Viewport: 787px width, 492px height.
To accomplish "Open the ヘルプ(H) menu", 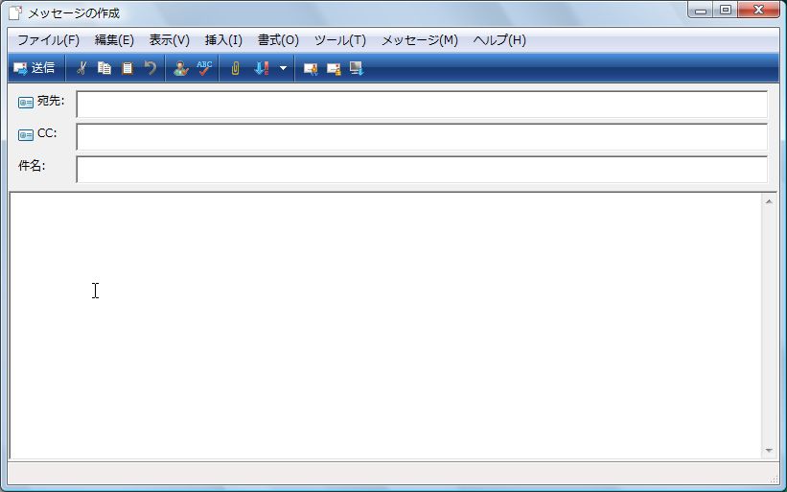I will tap(500, 40).
